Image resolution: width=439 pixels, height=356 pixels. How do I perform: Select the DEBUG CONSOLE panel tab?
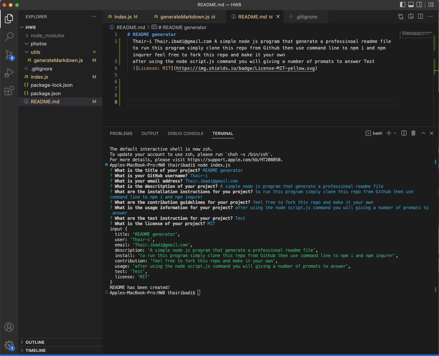click(185, 133)
